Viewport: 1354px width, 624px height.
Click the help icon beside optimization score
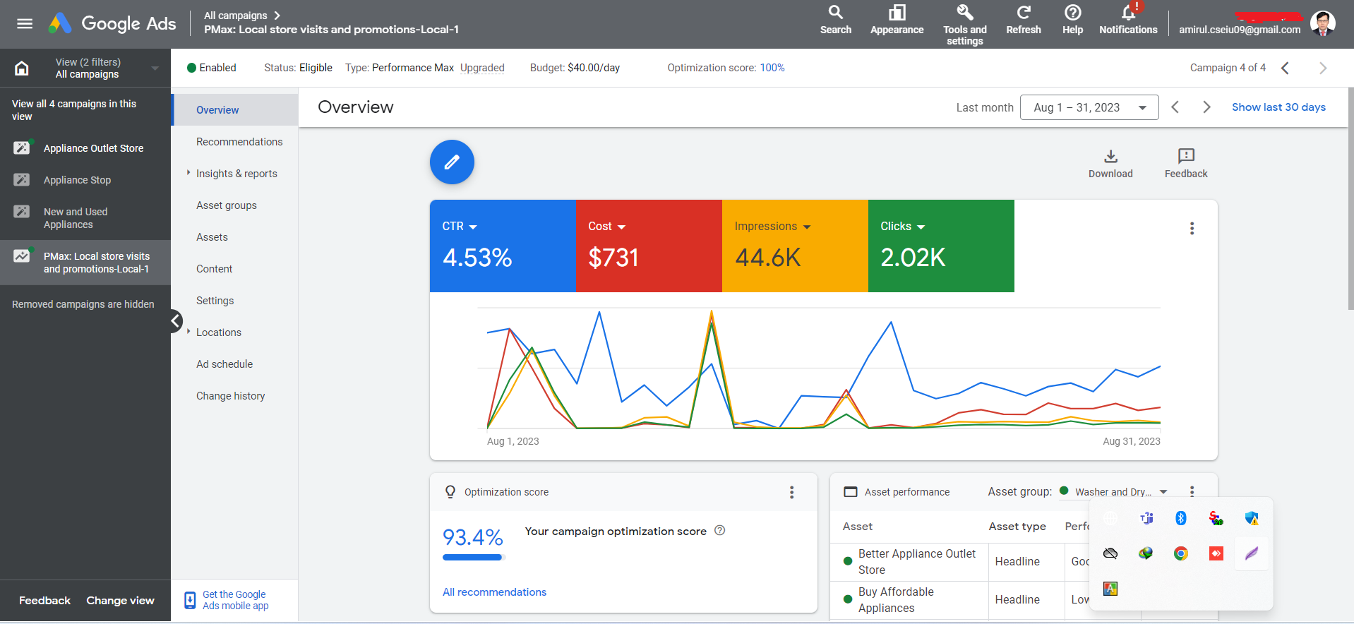(x=720, y=531)
